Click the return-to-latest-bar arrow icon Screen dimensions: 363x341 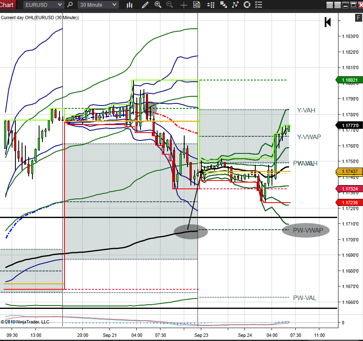pyautogui.click(x=328, y=22)
